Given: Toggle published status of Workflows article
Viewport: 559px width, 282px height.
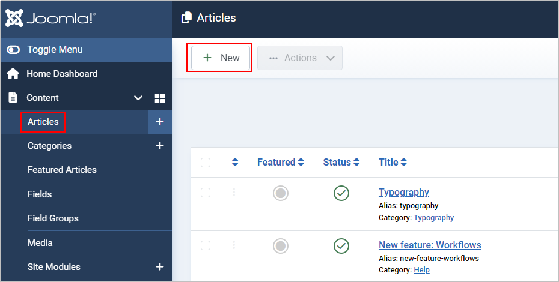Looking at the screenshot, I should pos(341,245).
